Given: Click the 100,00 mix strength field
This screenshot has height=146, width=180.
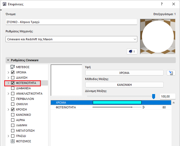Looking at the screenshot, I should (168, 96).
